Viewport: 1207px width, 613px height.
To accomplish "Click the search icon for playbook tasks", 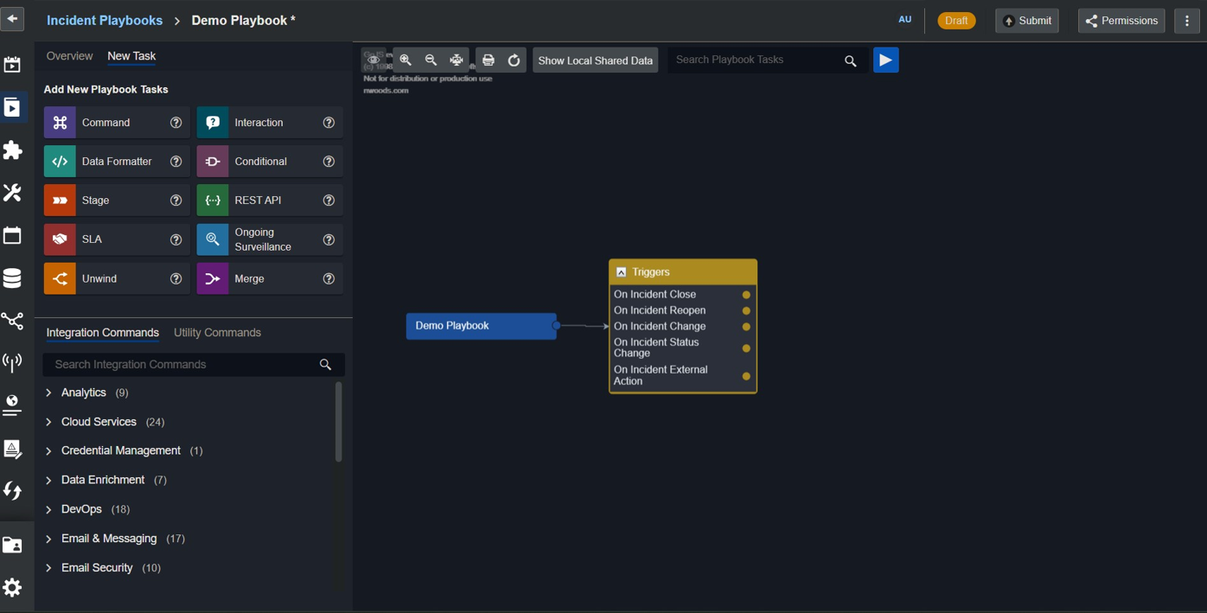I will click(x=851, y=61).
